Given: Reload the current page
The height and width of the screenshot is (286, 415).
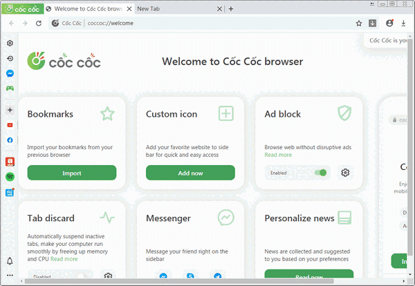Looking at the screenshot, I should coord(39,23).
